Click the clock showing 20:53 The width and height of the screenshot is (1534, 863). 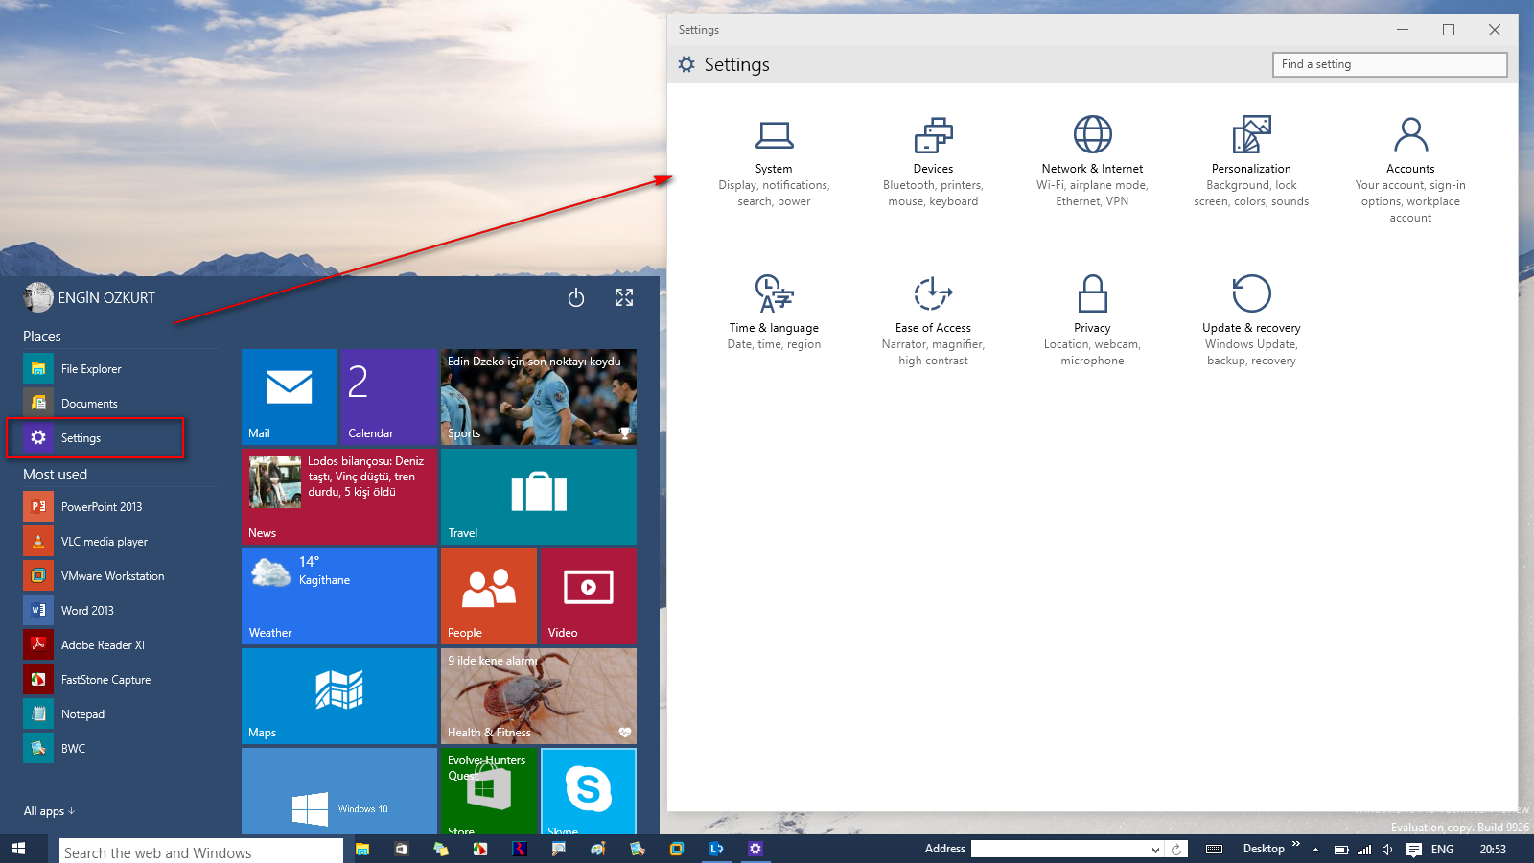(x=1493, y=850)
